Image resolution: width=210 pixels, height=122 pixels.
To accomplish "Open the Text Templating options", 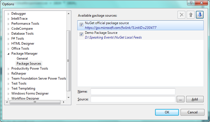I will (23, 88).
